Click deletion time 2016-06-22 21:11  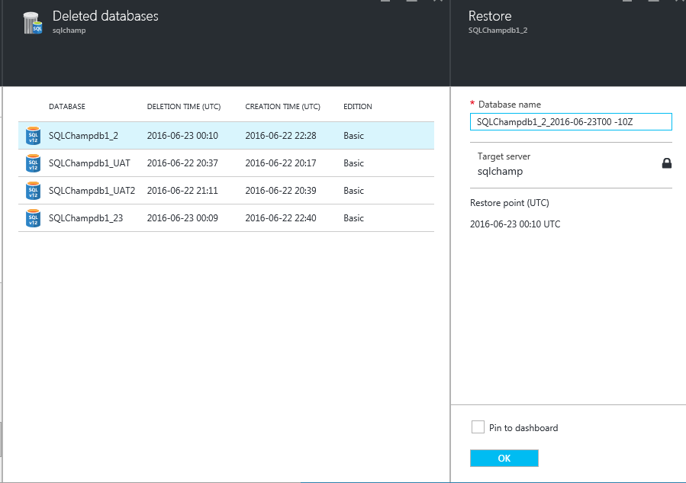pos(182,191)
